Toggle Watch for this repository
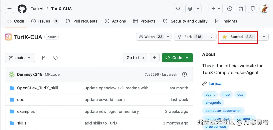273x130 pixels. 151,37
